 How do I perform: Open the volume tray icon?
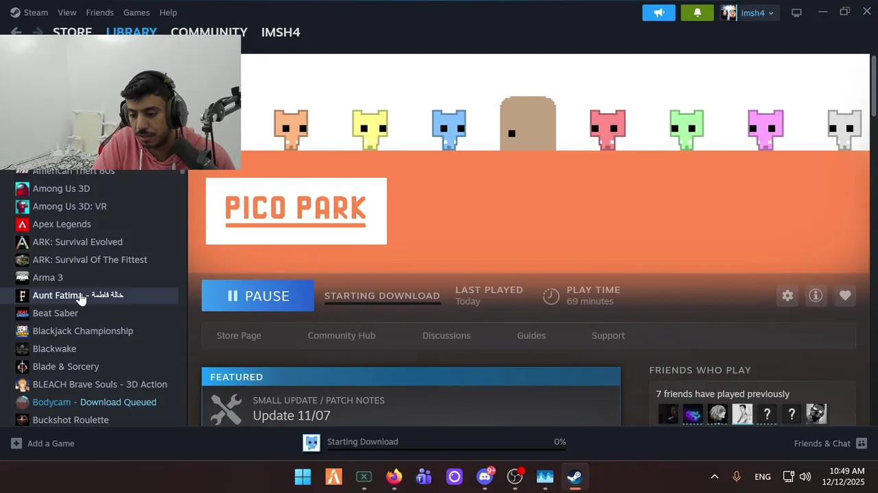click(805, 477)
